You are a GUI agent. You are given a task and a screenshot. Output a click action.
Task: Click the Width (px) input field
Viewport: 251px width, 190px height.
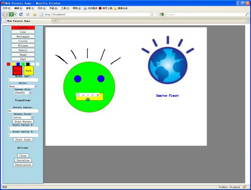click(x=23, y=80)
